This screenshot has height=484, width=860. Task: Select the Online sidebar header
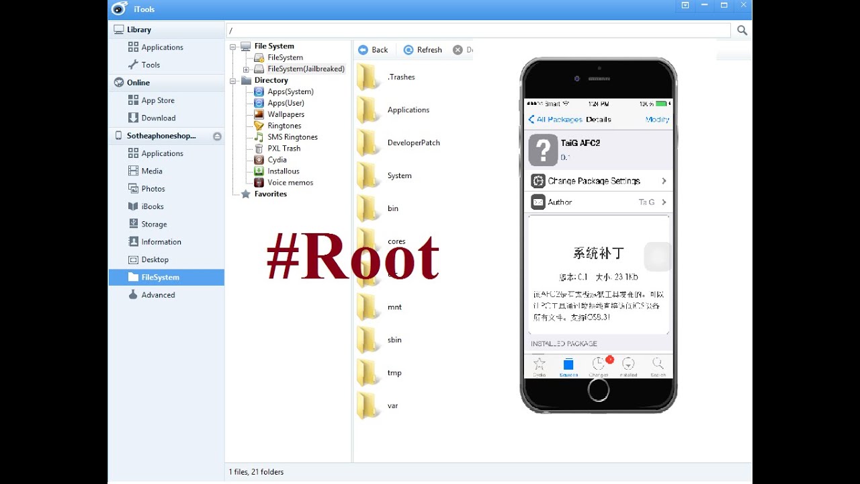(x=166, y=83)
